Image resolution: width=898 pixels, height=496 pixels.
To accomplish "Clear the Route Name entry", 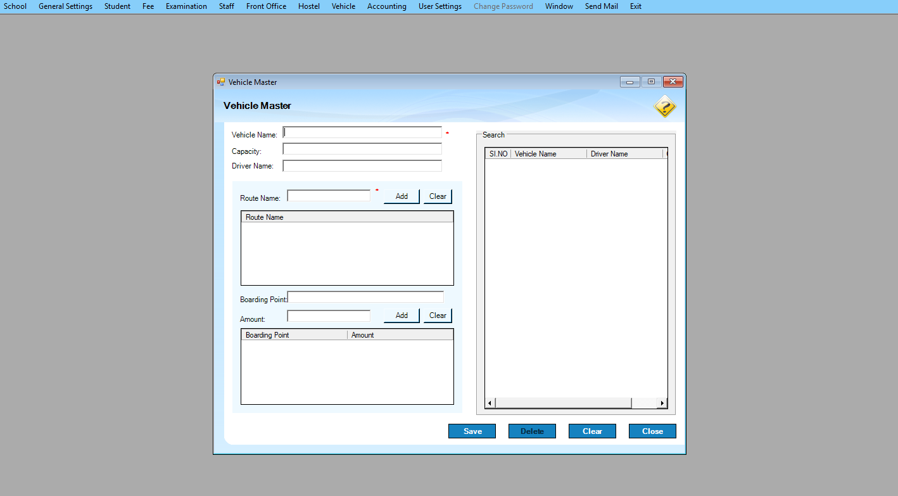I will coord(438,196).
